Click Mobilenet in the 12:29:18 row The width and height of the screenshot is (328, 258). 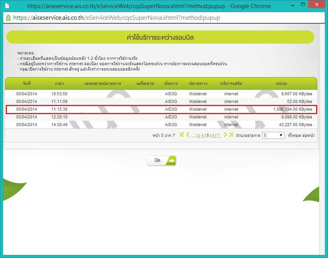(x=198, y=117)
